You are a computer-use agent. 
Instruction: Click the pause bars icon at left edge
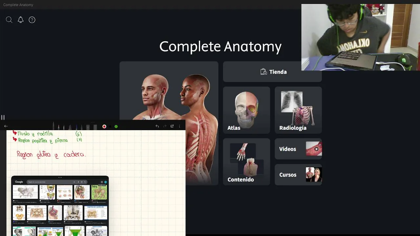point(3,117)
